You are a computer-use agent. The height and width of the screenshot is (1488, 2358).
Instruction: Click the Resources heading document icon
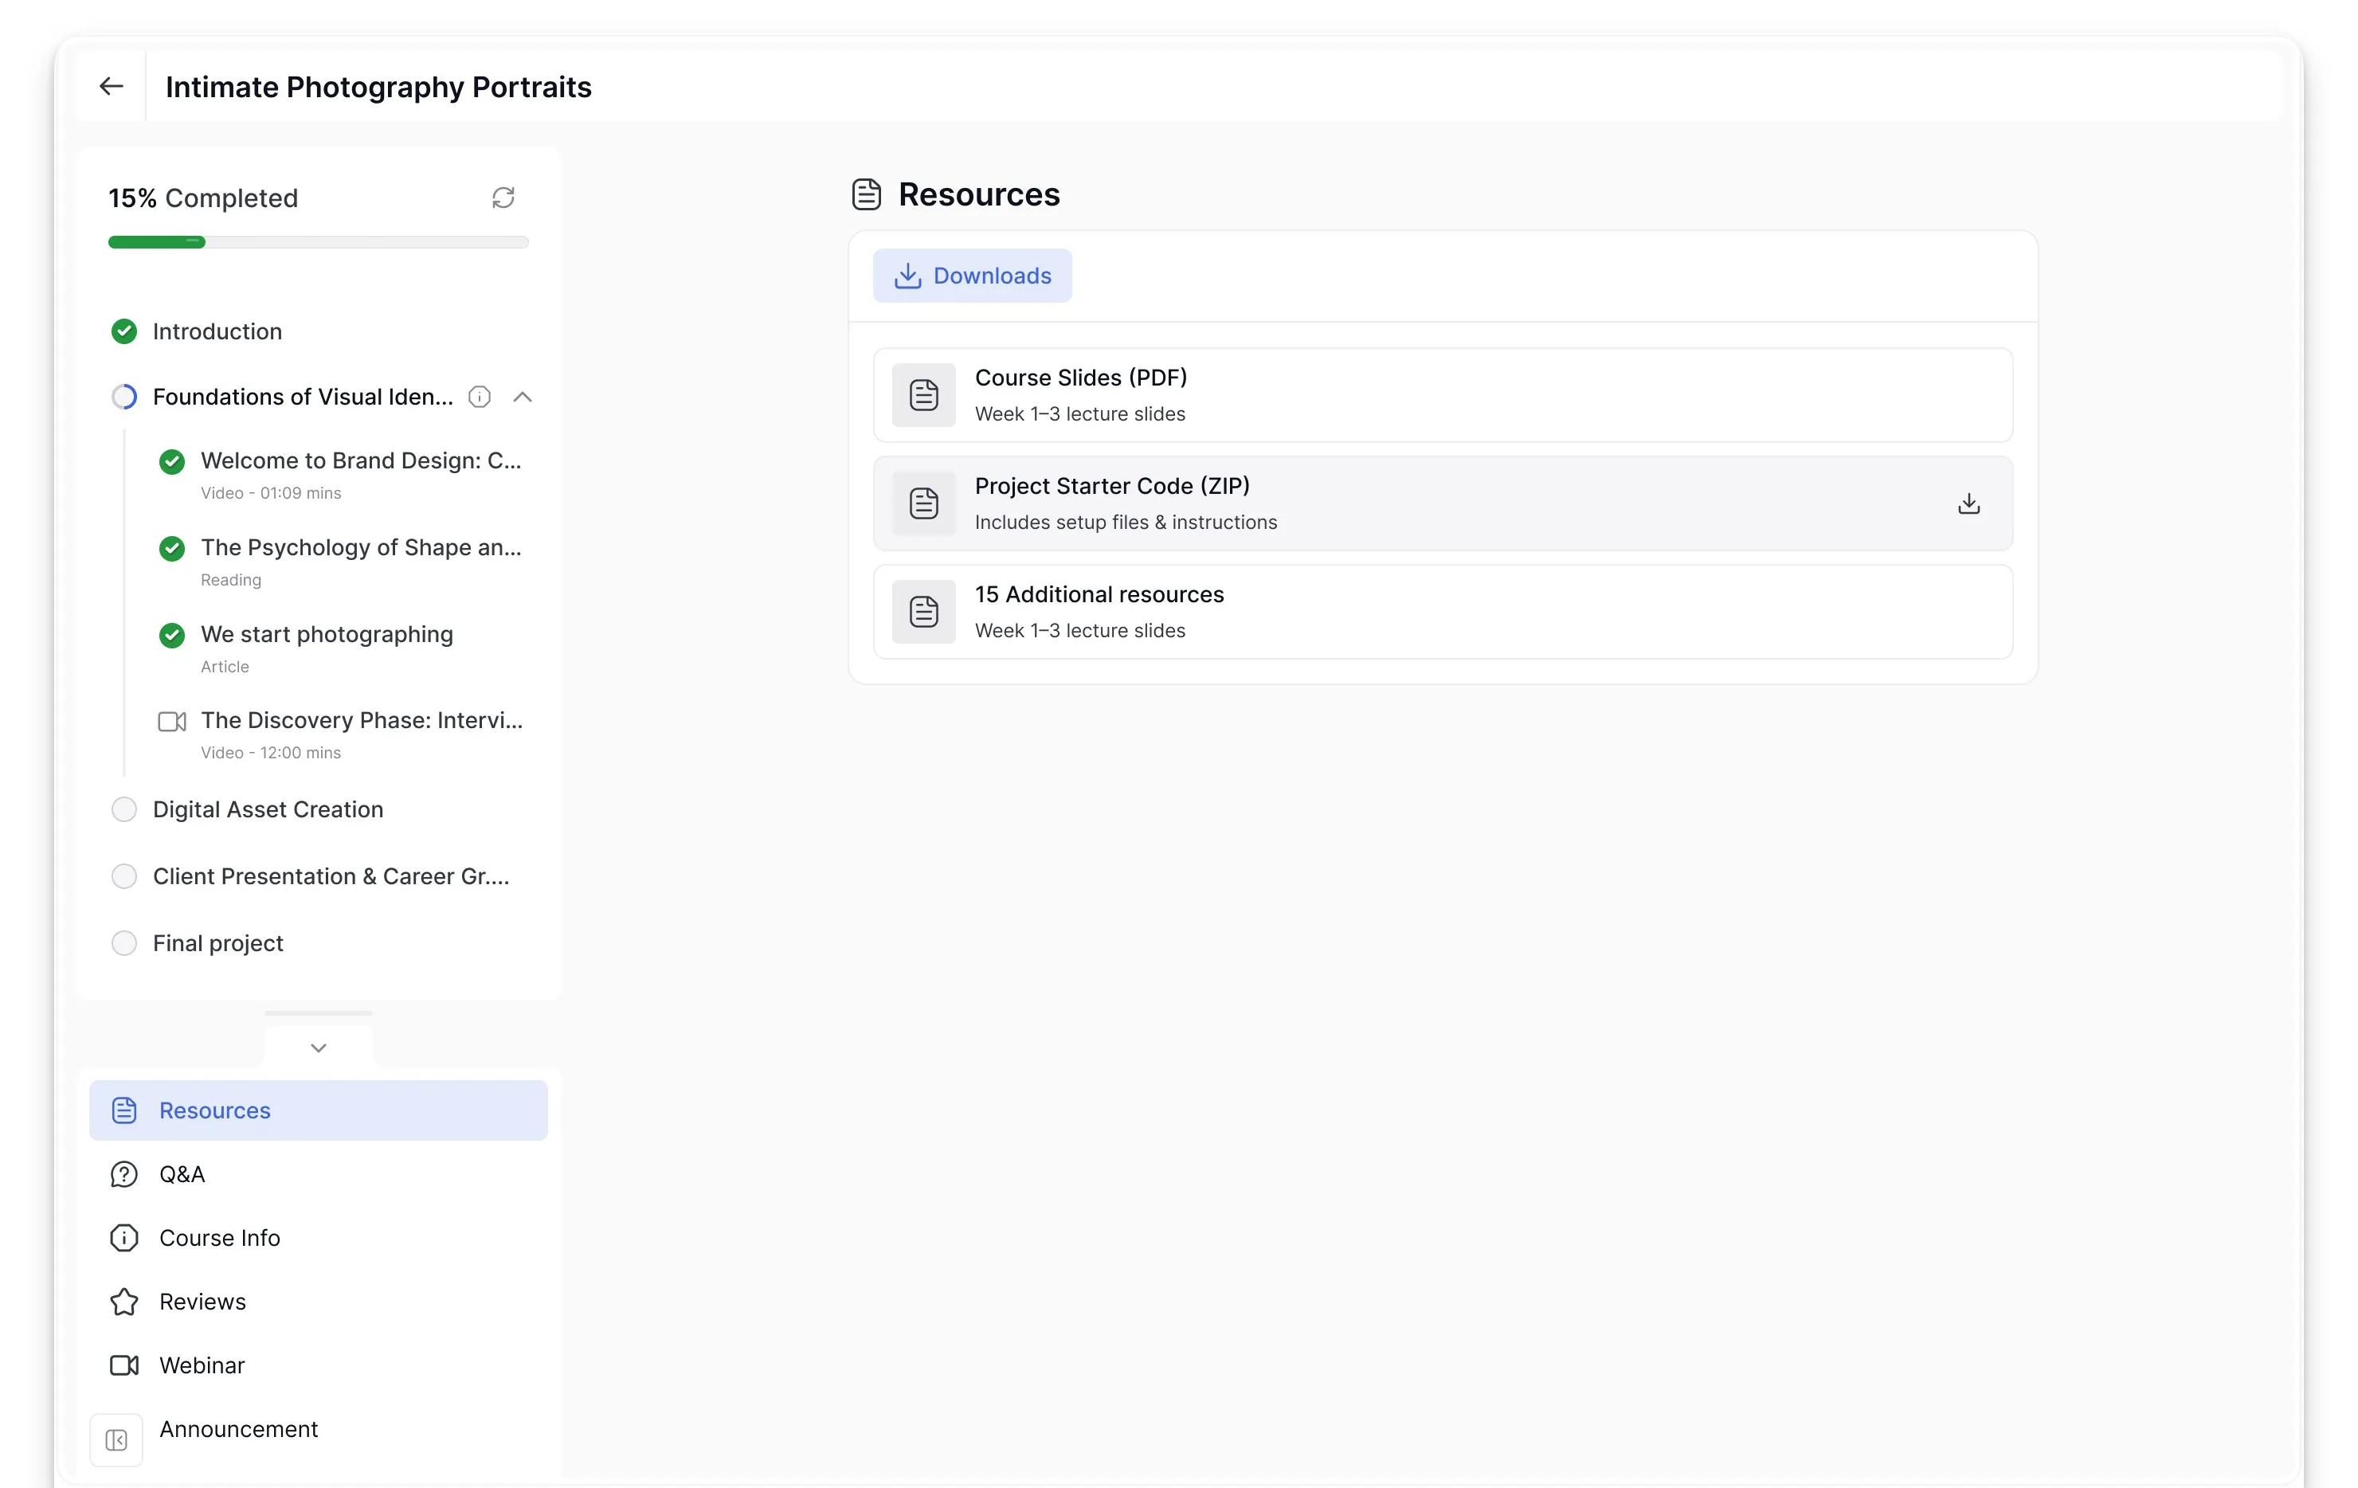(867, 194)
